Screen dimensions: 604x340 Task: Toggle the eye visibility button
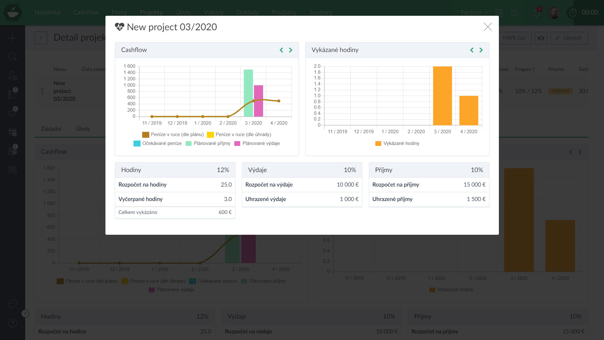click(x=541, y=38)
